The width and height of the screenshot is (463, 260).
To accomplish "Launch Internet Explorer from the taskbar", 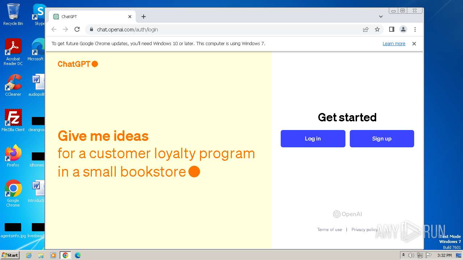I will 29,255.
